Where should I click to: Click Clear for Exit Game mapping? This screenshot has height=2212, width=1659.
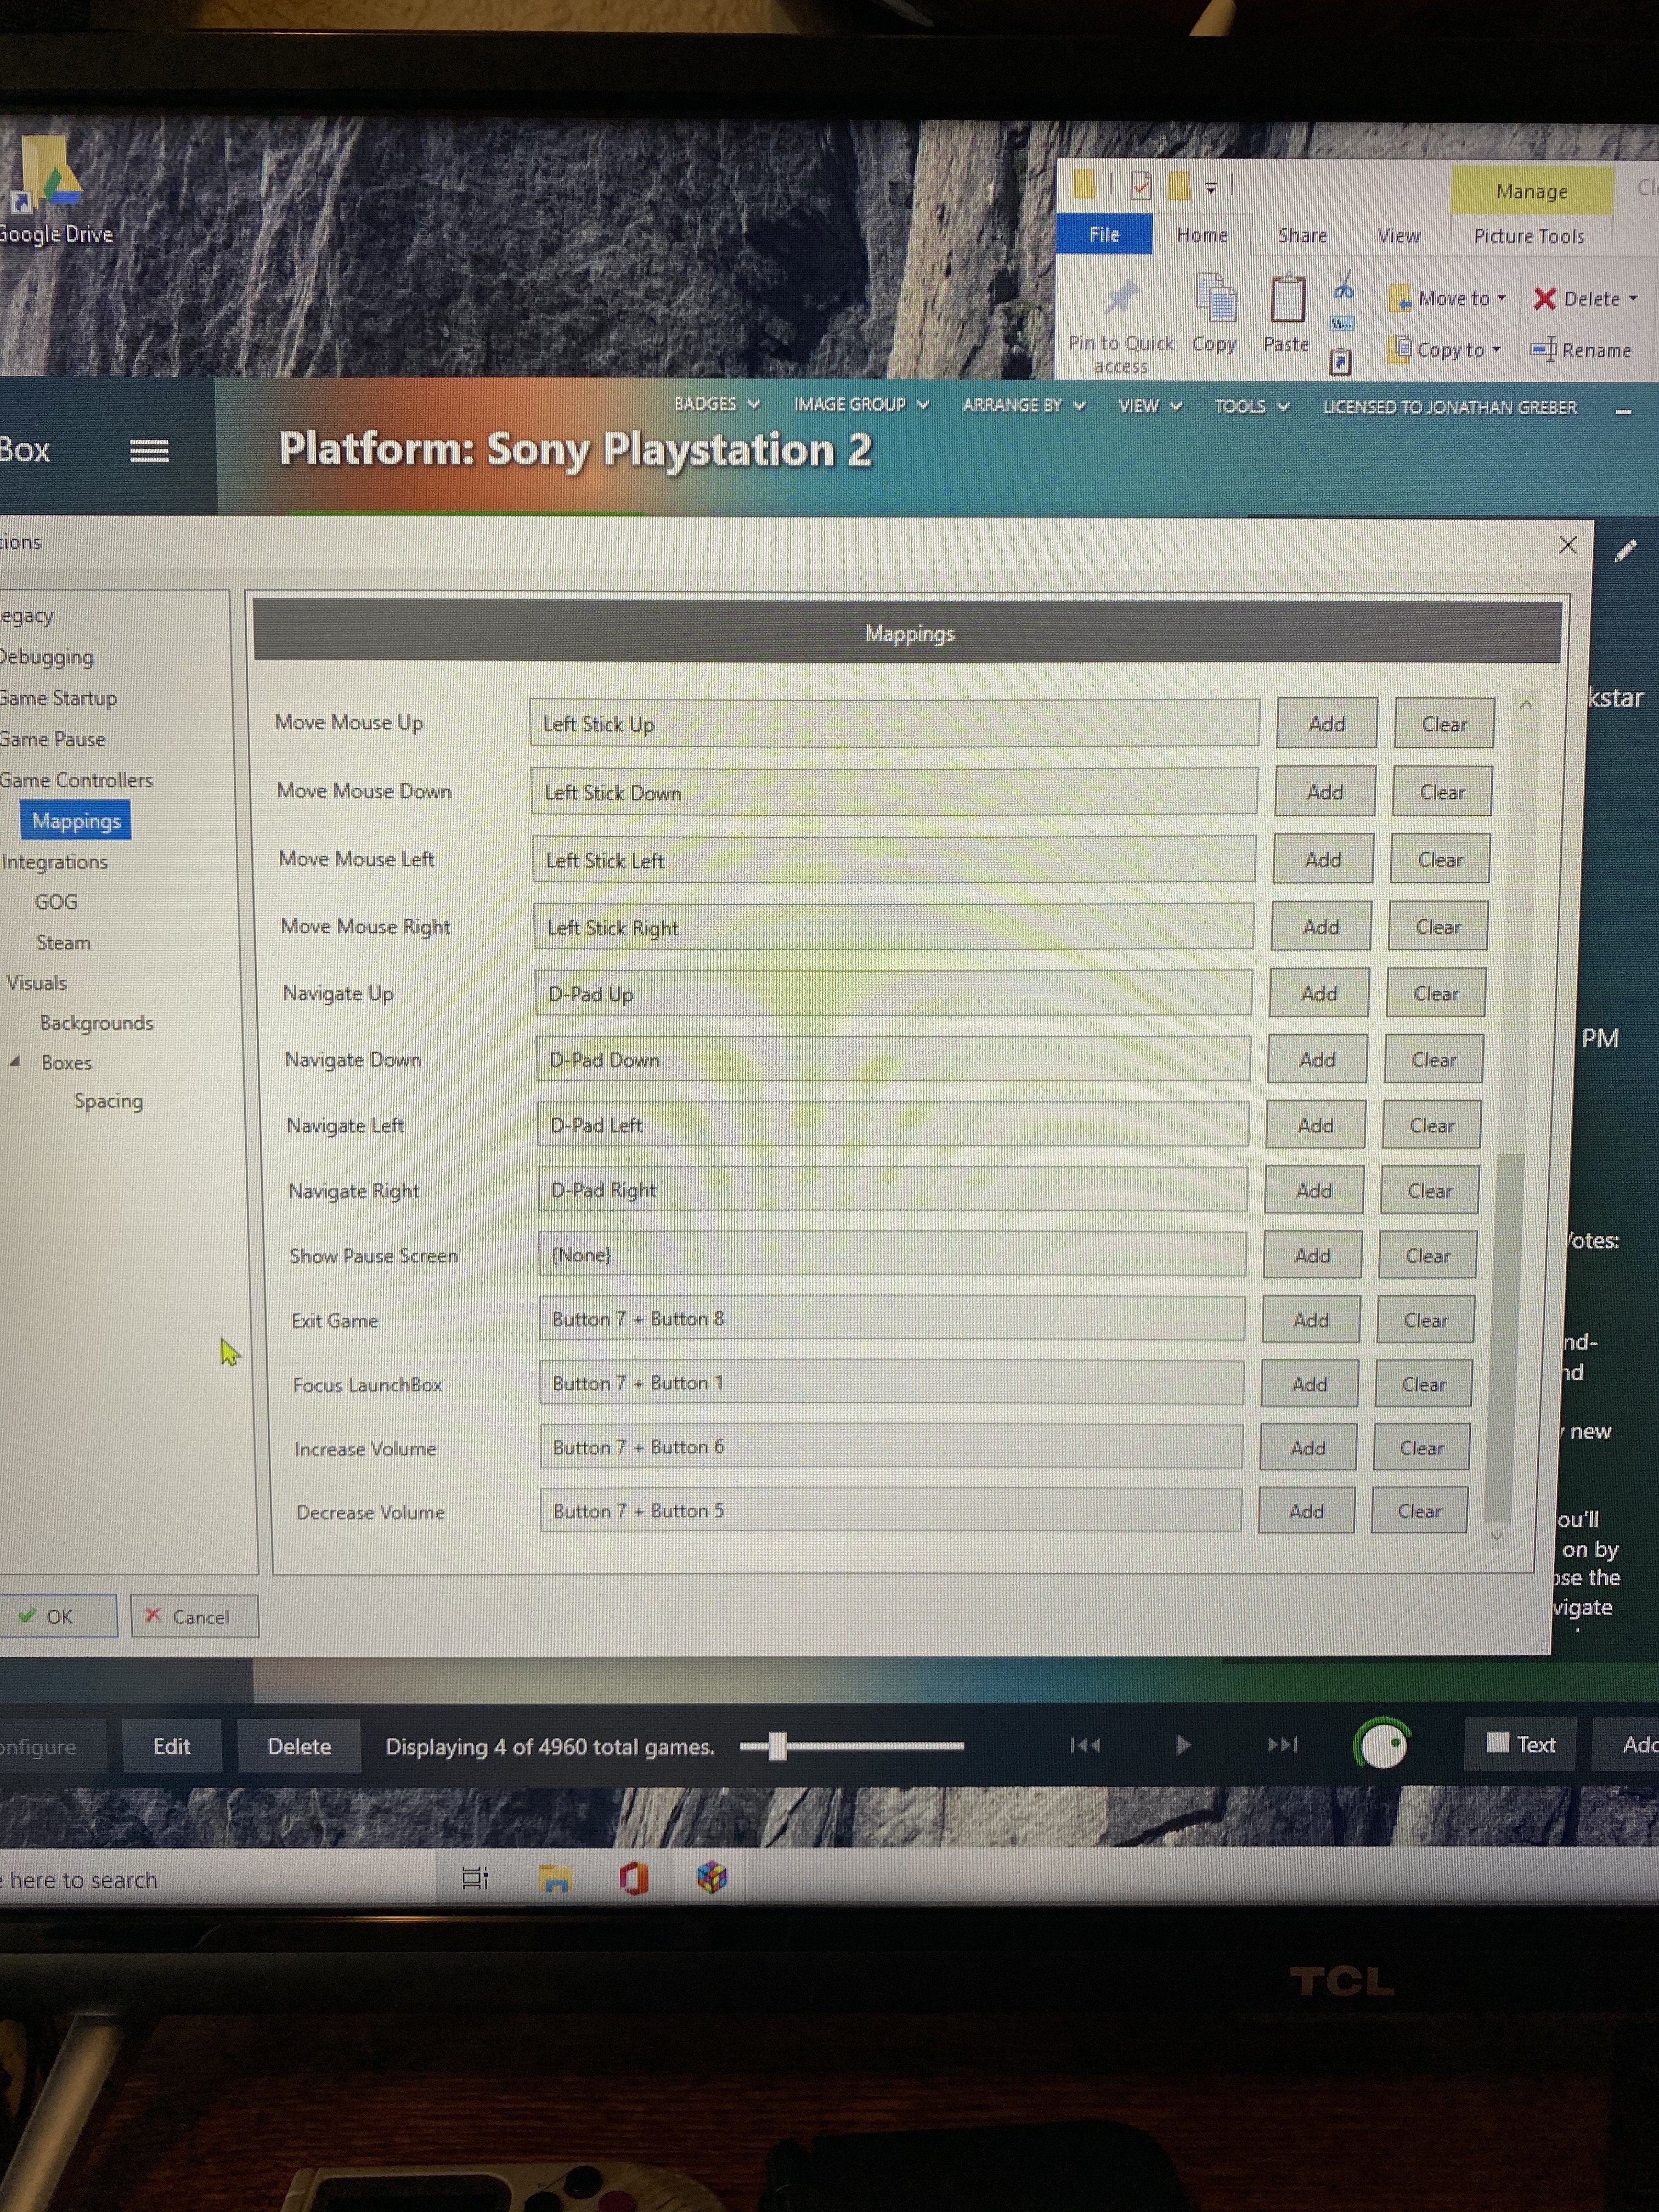click(1425, 1320)
